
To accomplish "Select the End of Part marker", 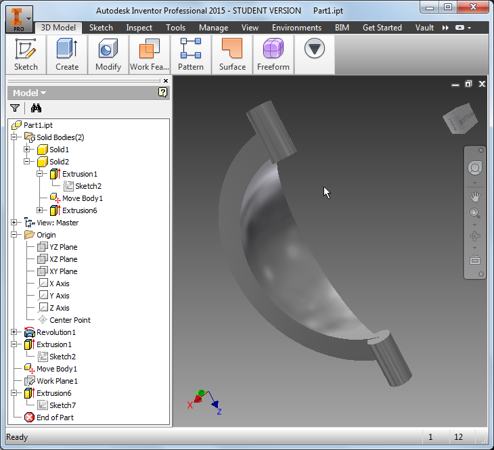I will (x=55, y=418).
